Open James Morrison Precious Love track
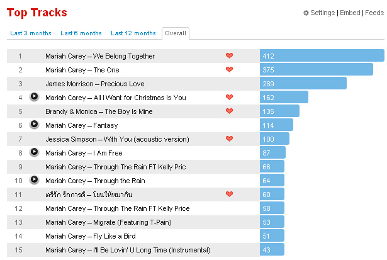 (95, 84)
